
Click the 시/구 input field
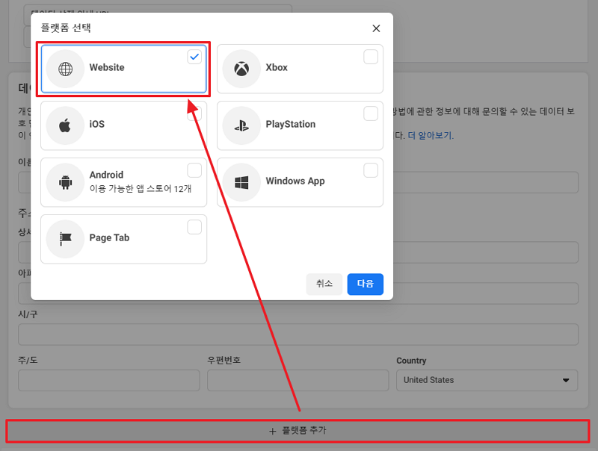point(298,335)
